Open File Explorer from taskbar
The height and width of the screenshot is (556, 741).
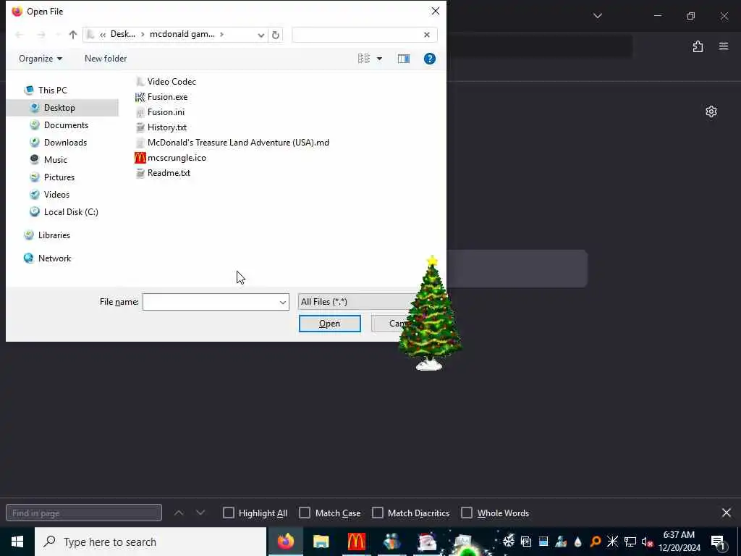[x=321, y=542]
